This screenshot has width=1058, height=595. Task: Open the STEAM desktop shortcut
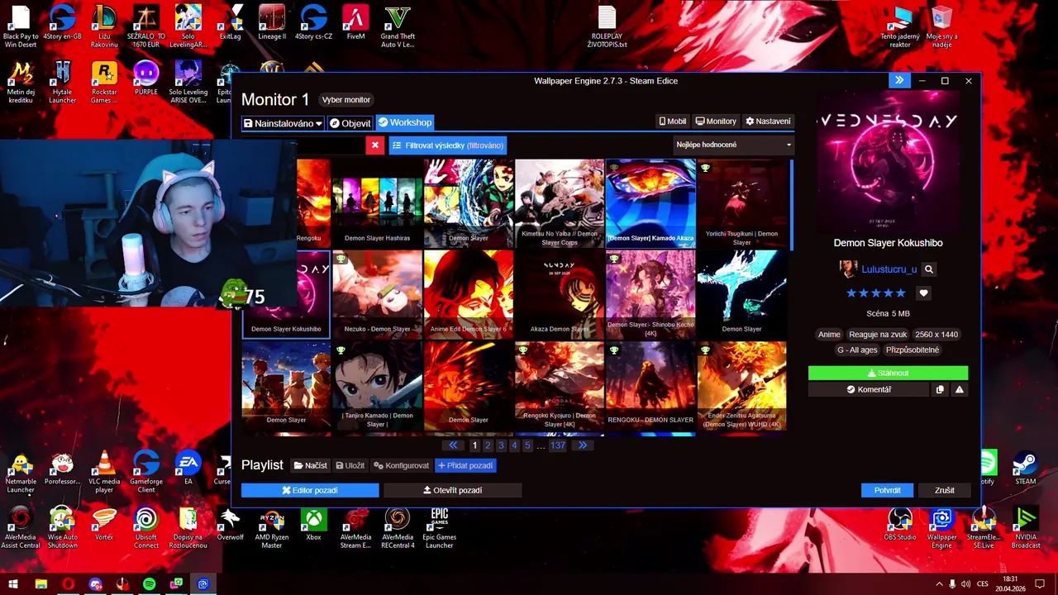(x=1026, y=468)
